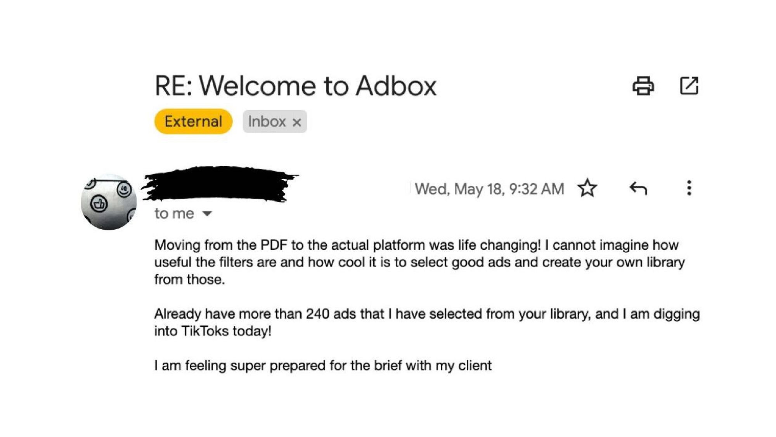Remove the Inbox label via its x

point(297,122)
